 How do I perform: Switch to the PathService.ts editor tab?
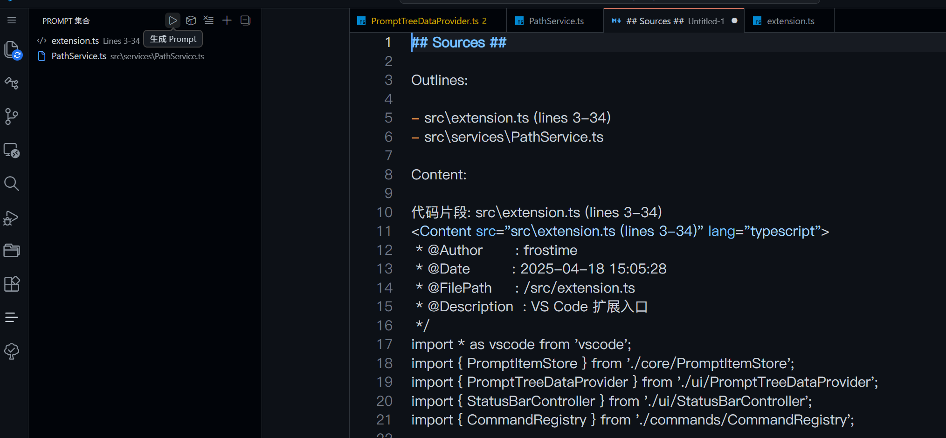pyautogui.click(x=556, y=21)
